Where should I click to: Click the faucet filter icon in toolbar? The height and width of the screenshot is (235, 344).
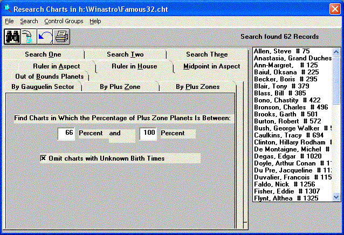click(27, 37)
